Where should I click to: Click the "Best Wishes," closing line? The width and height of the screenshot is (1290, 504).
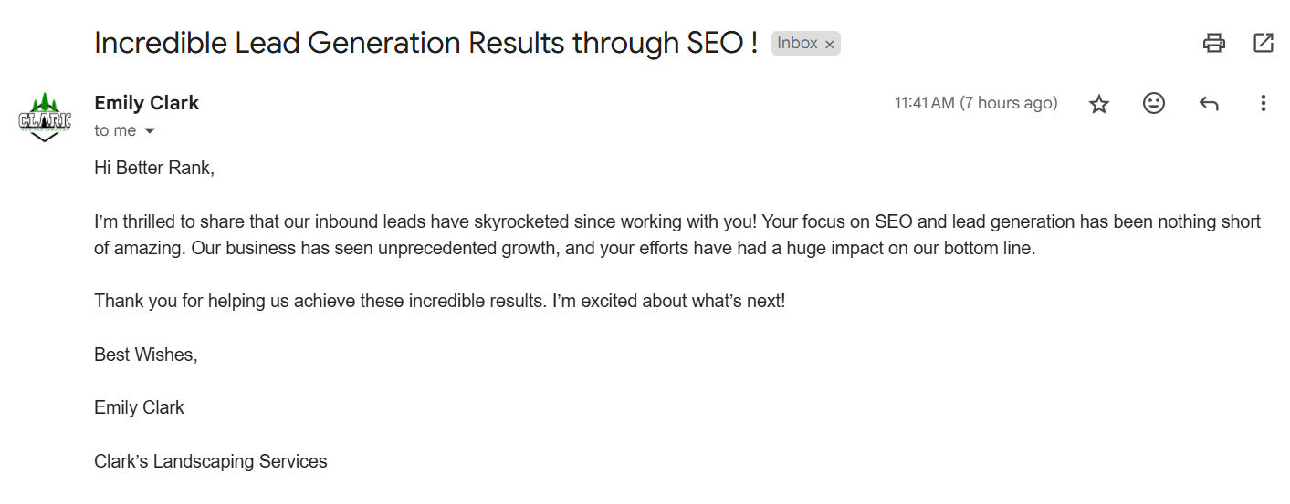point(146,355)
